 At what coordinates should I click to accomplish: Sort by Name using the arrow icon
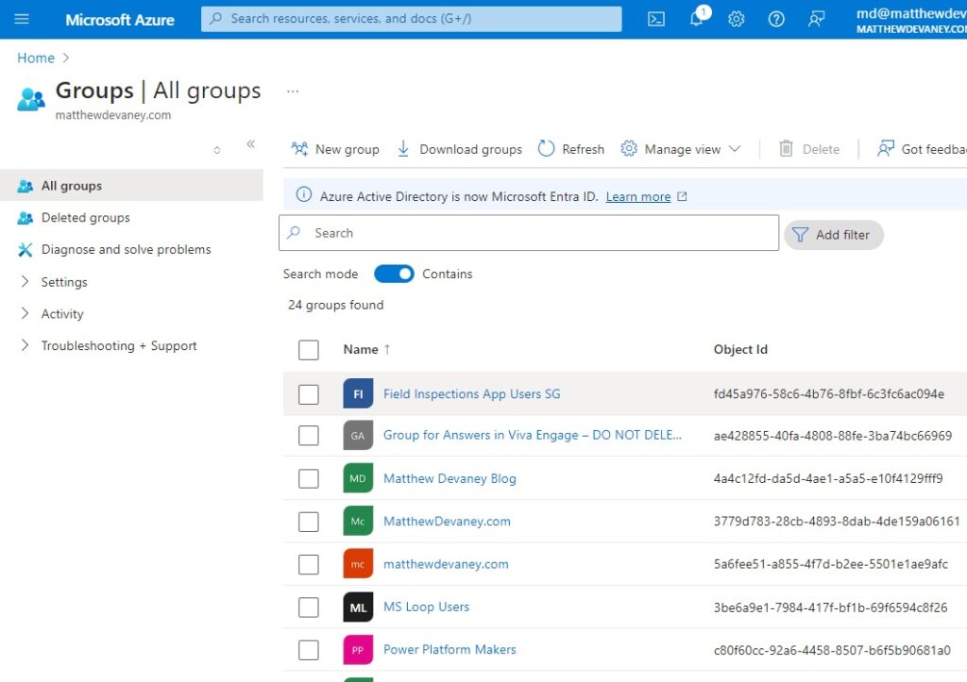point(387,349)
